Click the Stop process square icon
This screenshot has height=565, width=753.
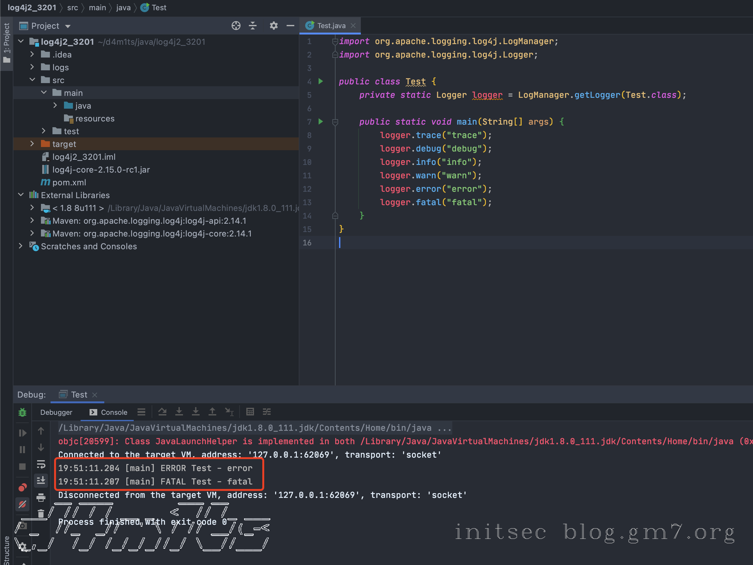22,466
